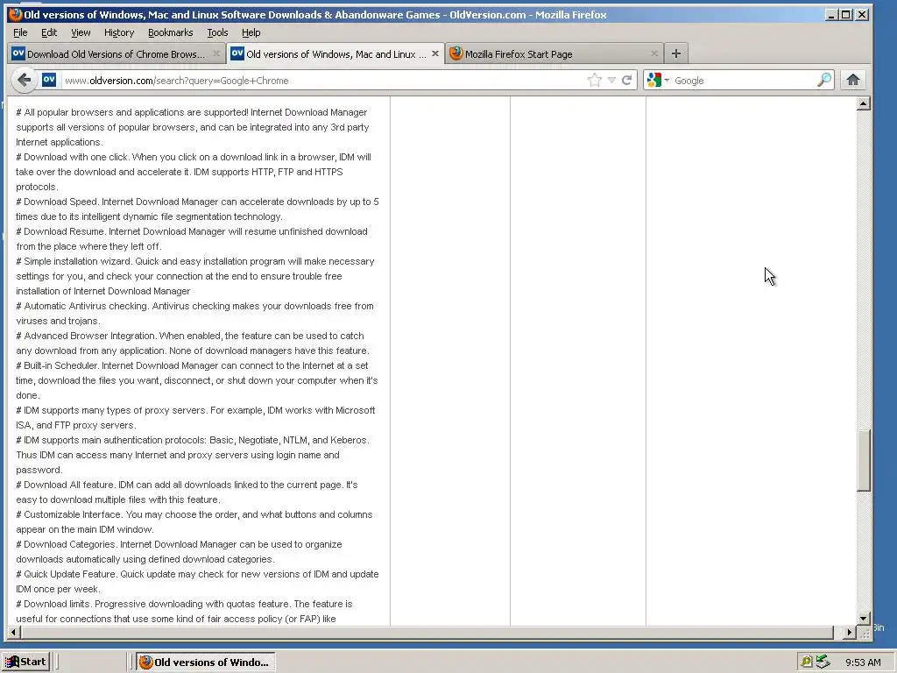Close the Download Old Versions of Chrome tab
This screenshot has height=673, width=897.
[215, 53]
